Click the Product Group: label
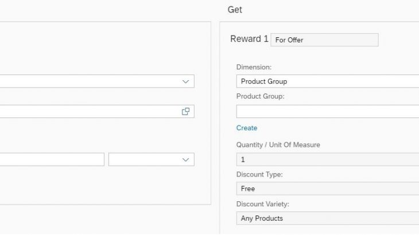Viewport: 419px width, 235px height. click(x=260, y=96)
